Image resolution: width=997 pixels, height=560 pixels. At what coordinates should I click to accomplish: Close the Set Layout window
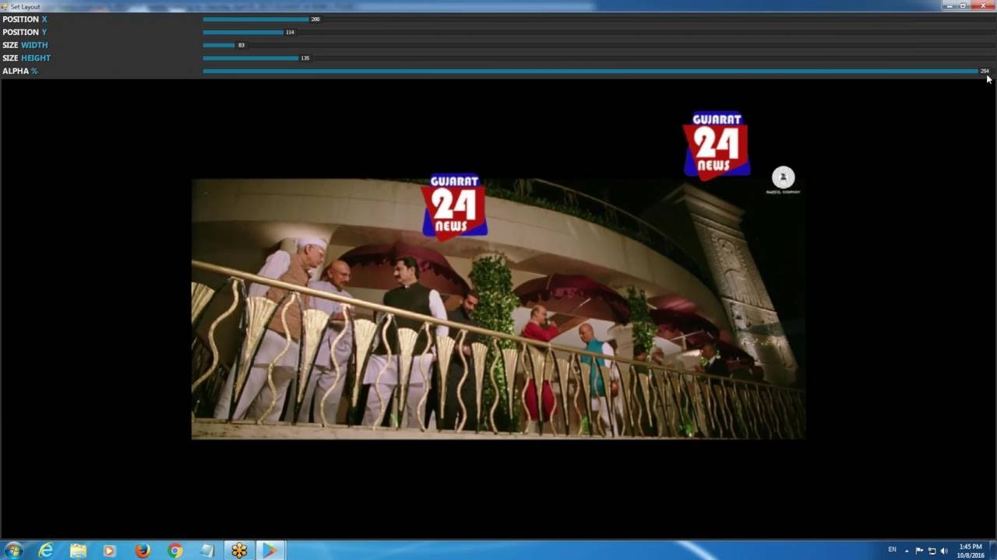(983, 5)
